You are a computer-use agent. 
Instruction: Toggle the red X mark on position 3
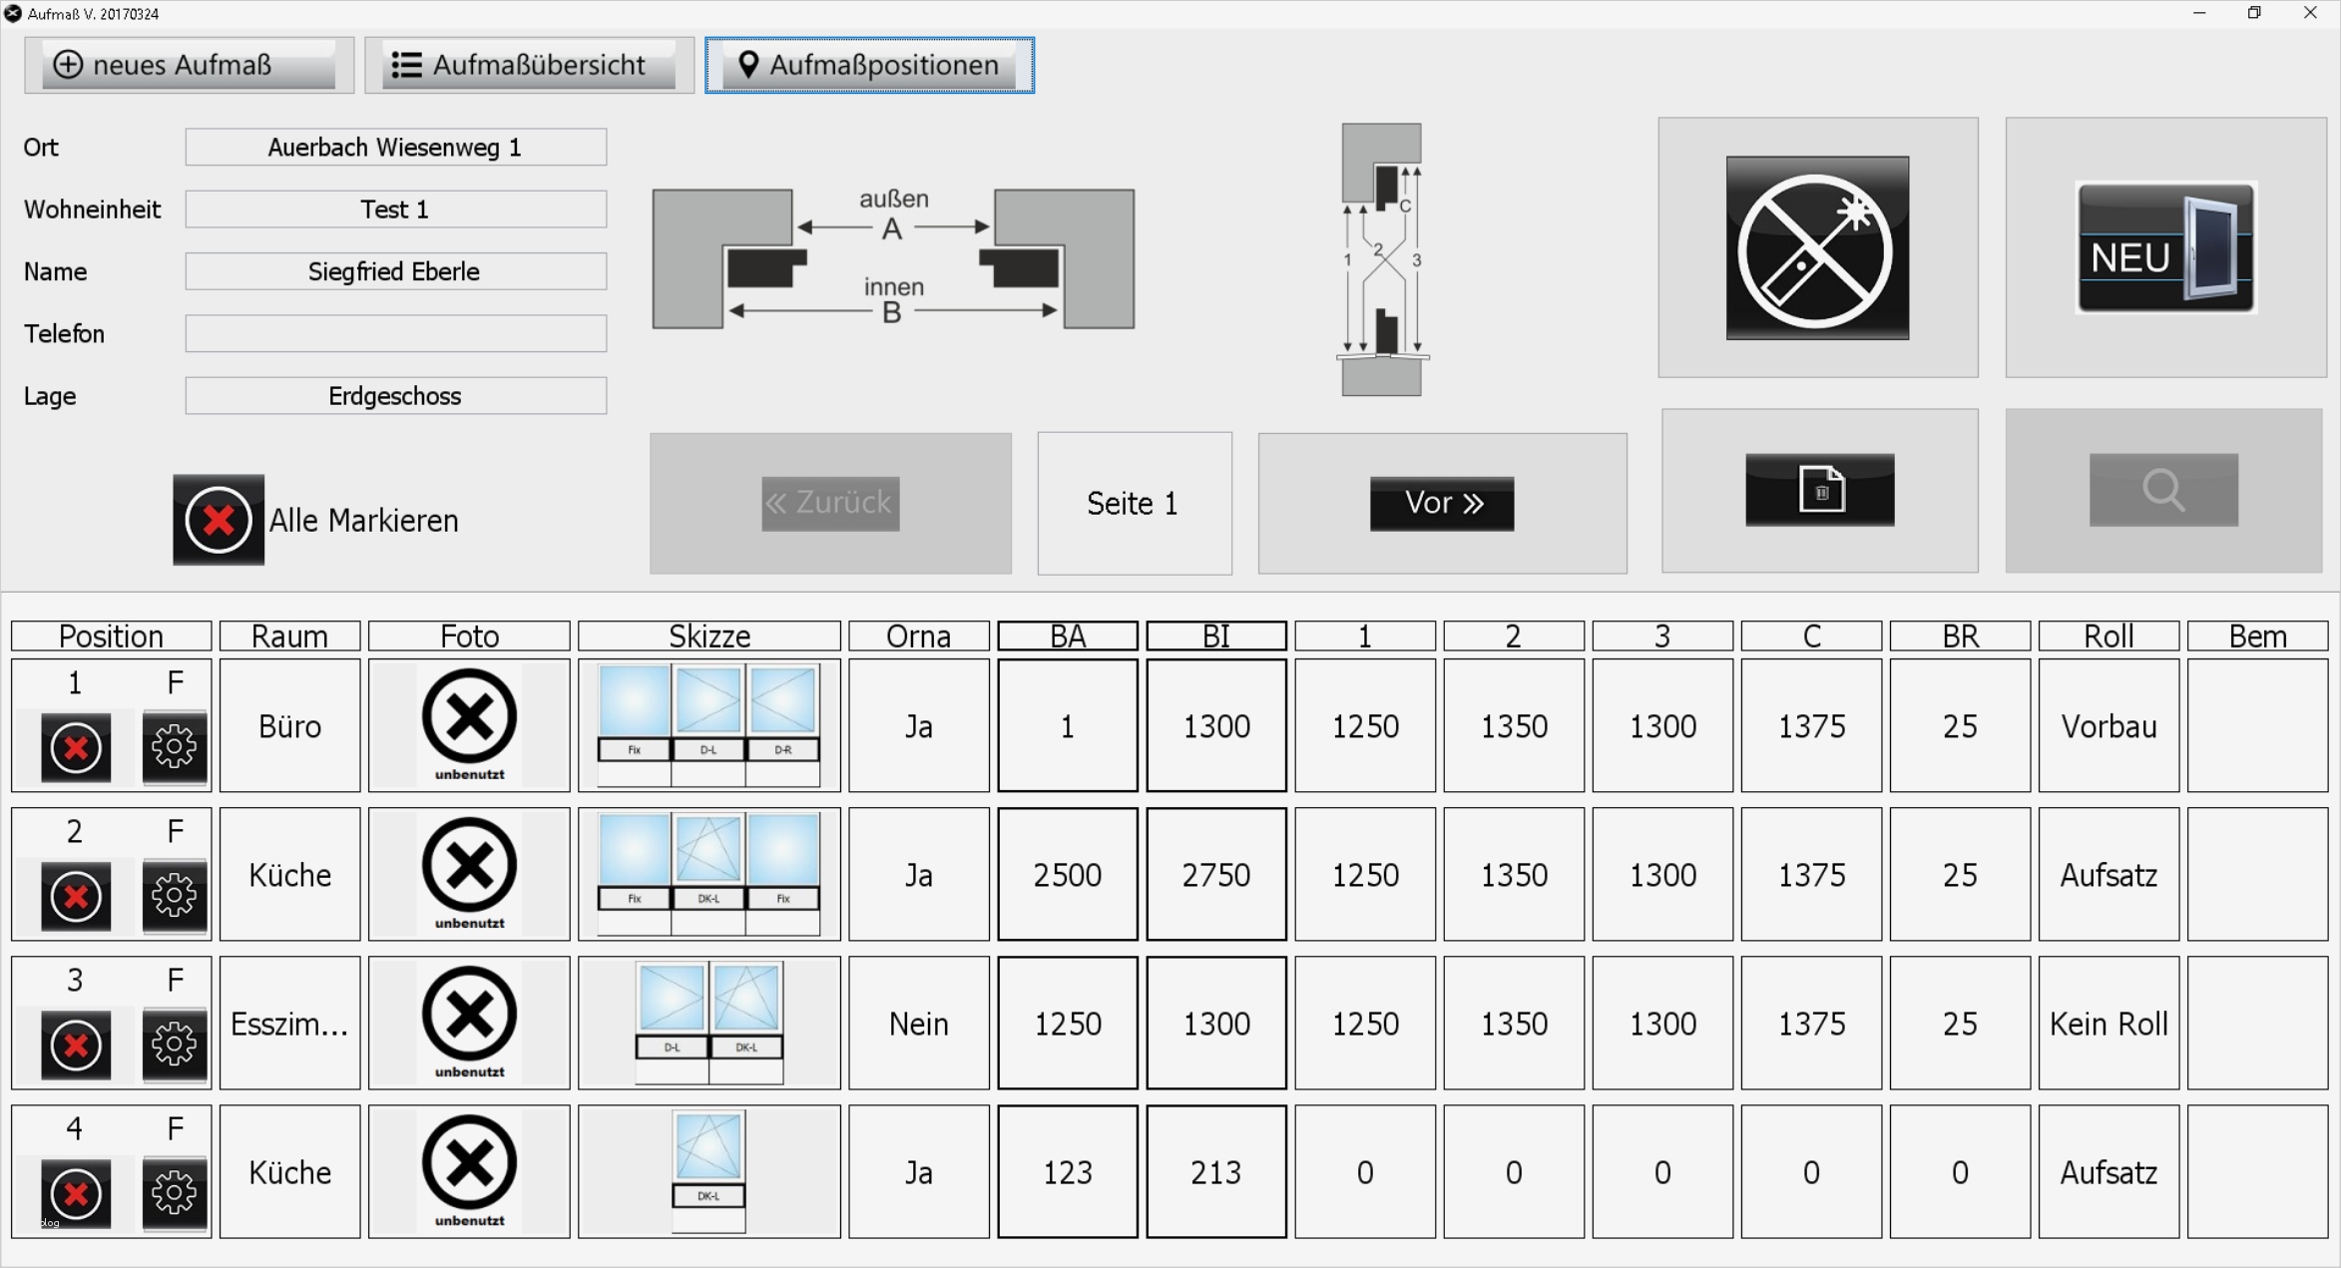75,1044
